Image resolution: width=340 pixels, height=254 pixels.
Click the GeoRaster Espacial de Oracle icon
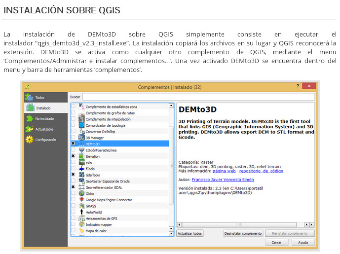click(81, 181)
